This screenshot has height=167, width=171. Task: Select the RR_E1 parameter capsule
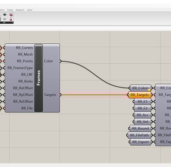tap(143, 101)
